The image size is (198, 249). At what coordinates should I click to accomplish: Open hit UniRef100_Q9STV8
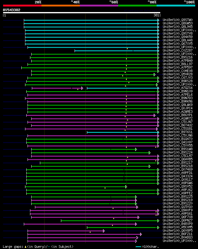click(x=178, y=33)
